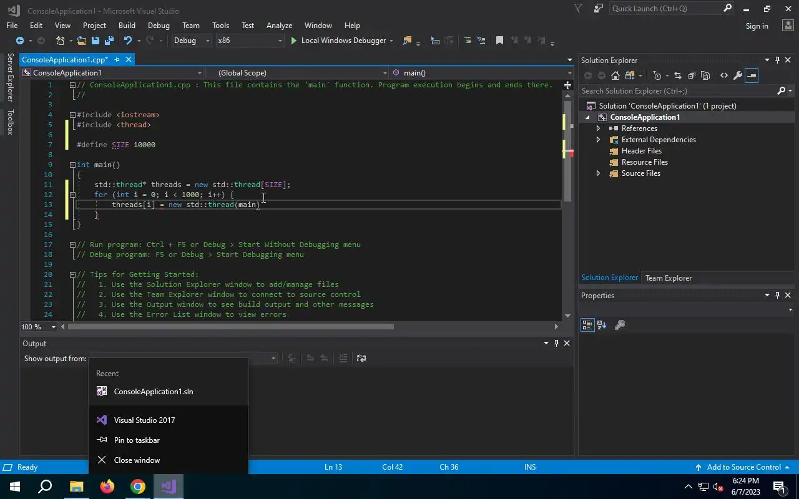Screen dimensions: 799x499
Task: Click the Save file toolbar icon
Action: coord(96,41)
